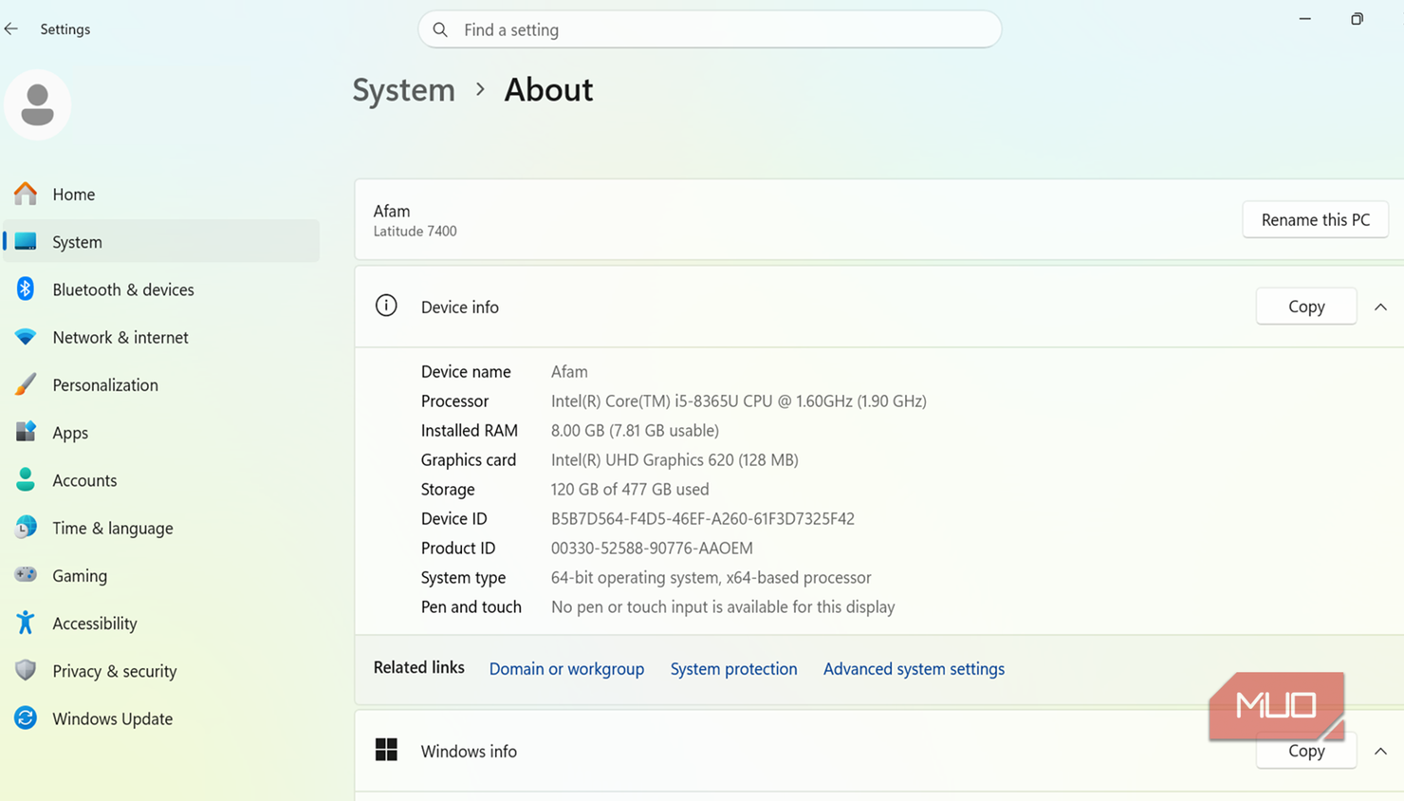Click the Latitude 7400 model text
1404x801 pixels.
[415, 231]
